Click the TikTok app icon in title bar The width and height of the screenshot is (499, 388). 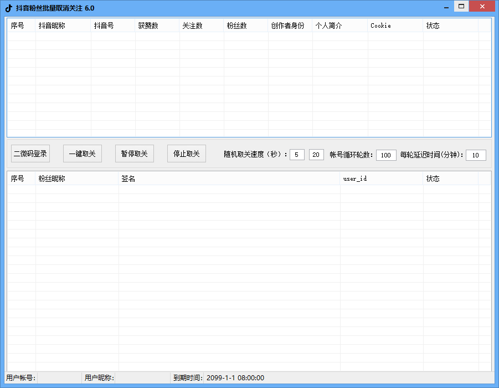coord(9,8)
